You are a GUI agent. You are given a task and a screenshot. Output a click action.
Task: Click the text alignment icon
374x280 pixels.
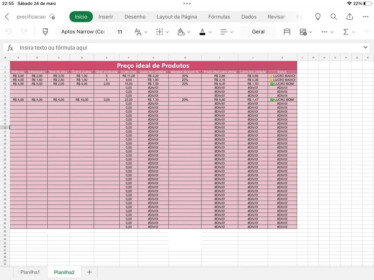(x=224, y=32)
